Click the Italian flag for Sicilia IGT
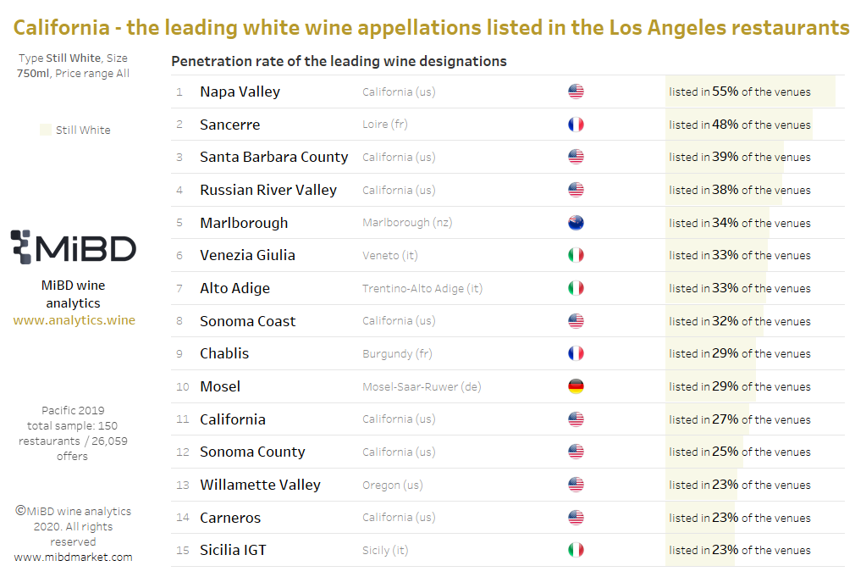855x577 pixels. [x=576, y=550]
